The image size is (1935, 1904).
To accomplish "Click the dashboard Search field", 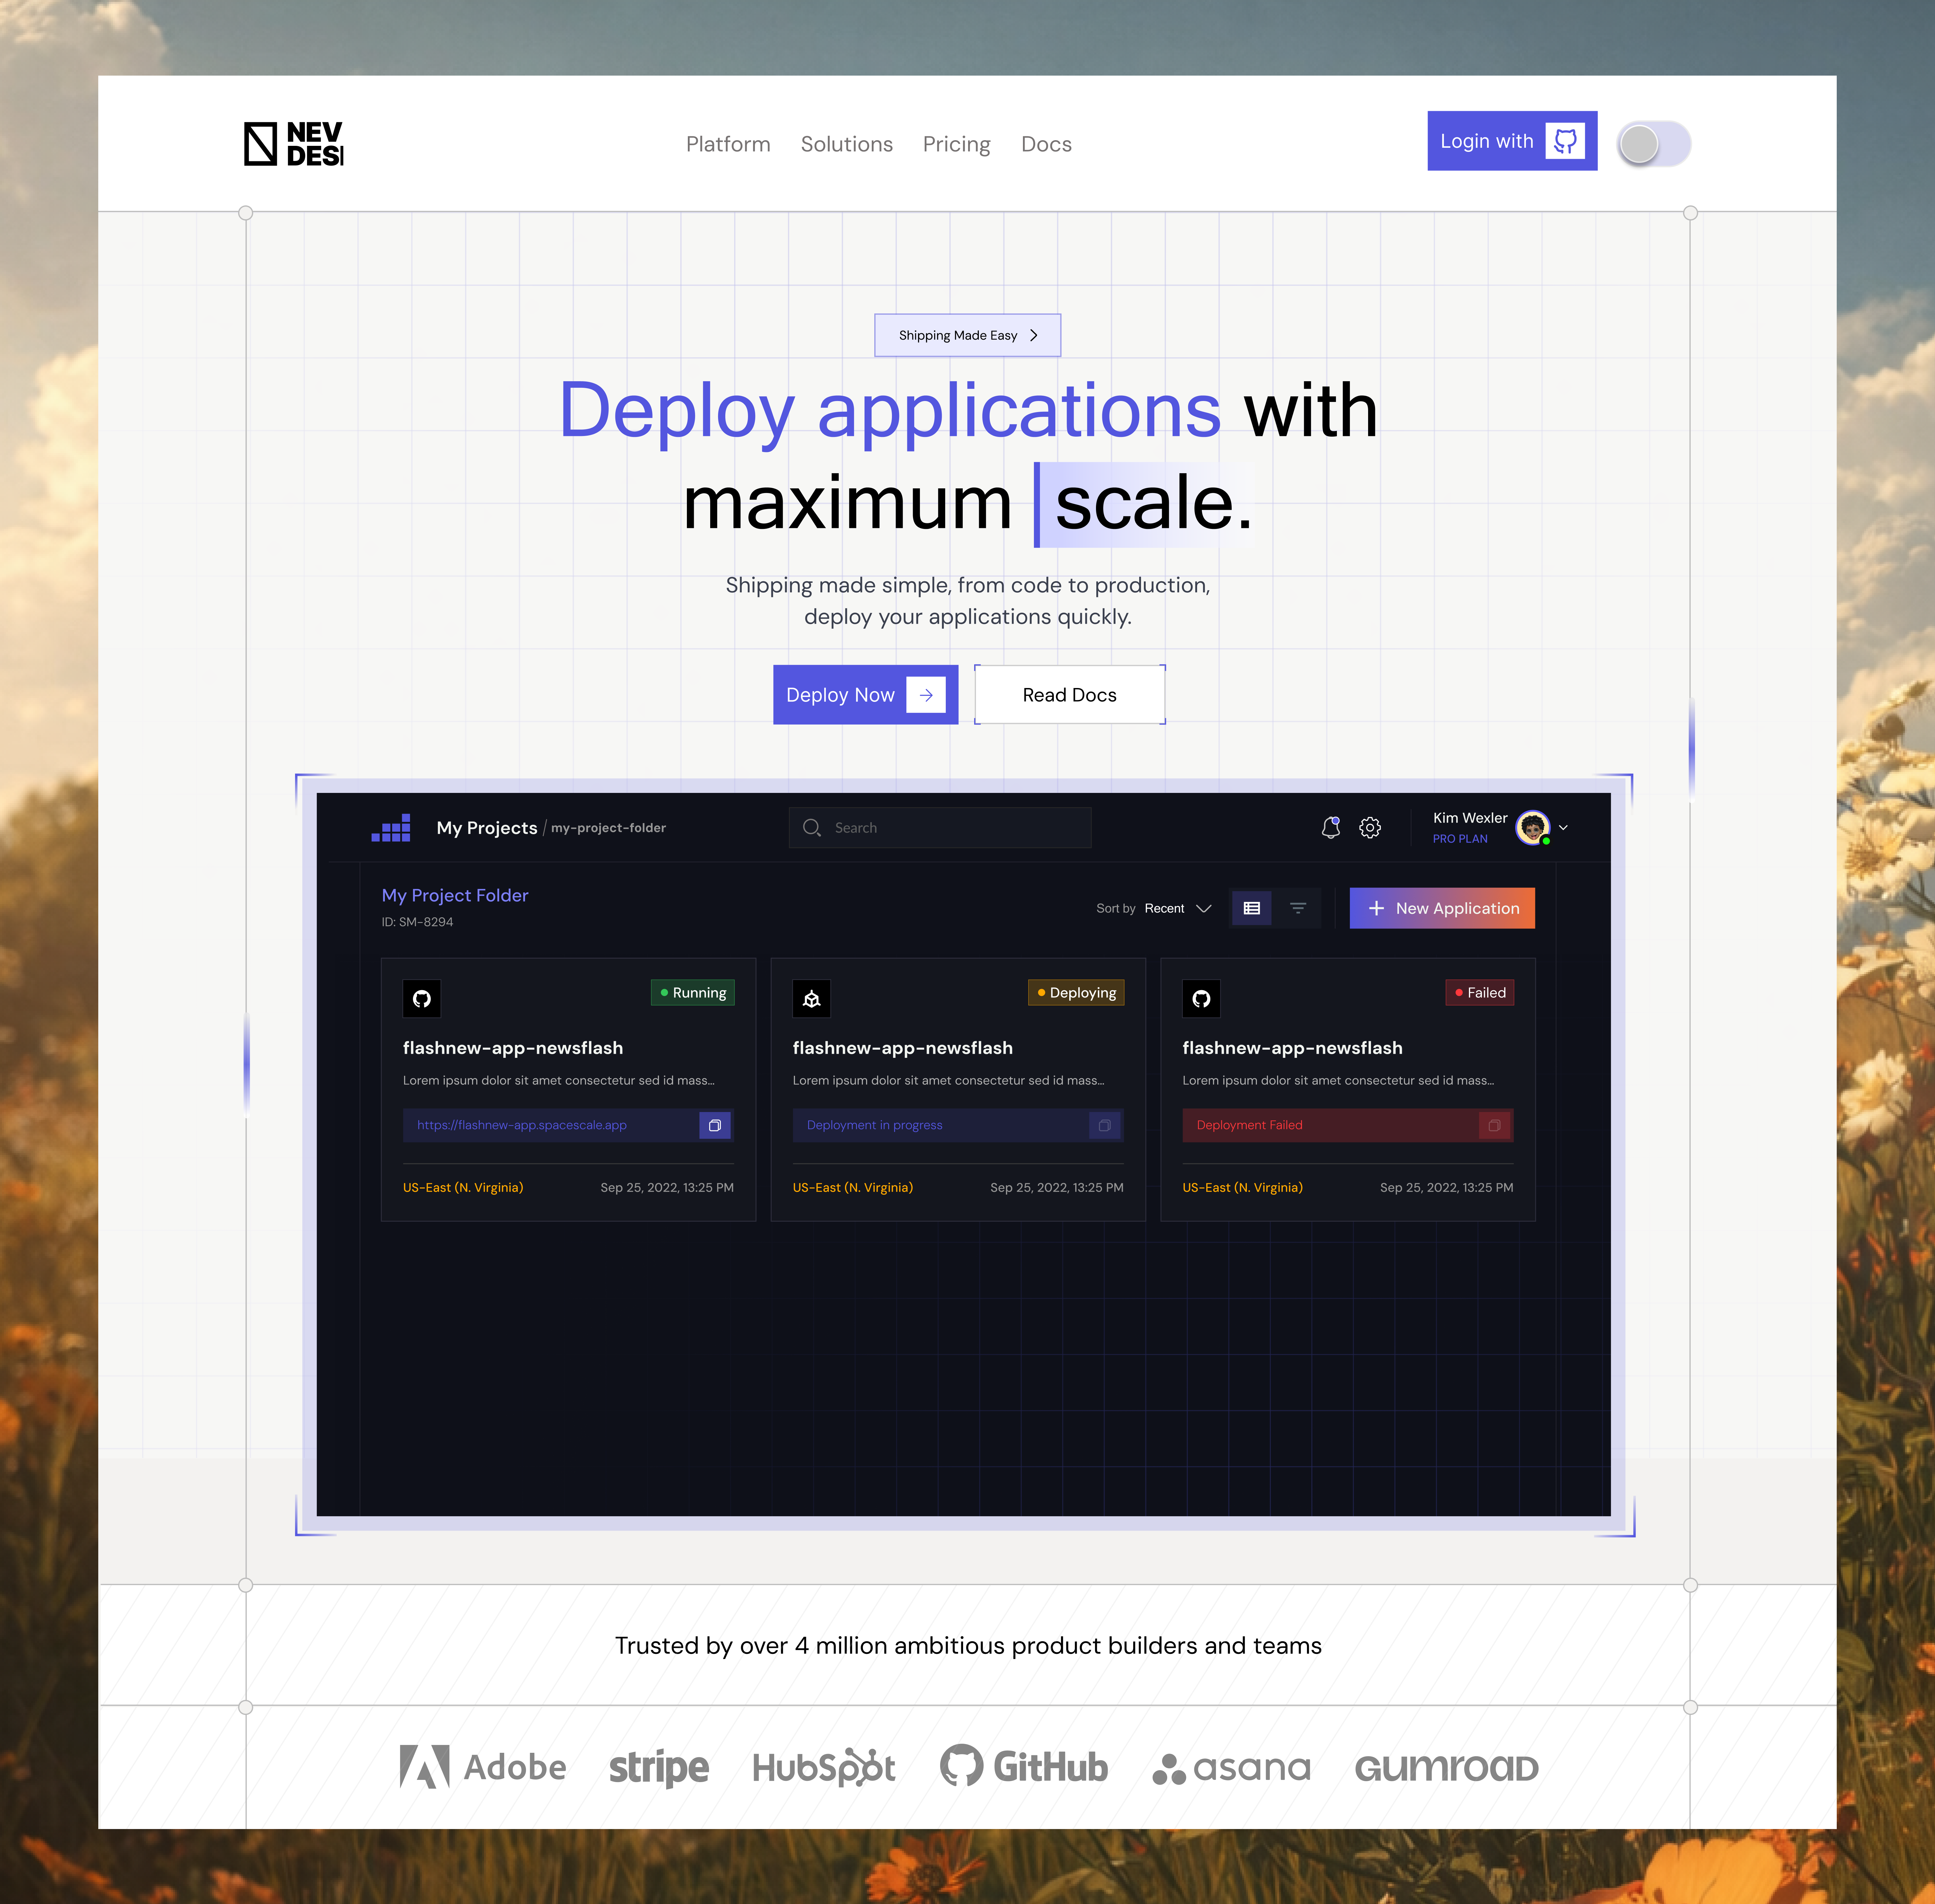I will click(939, 828).
